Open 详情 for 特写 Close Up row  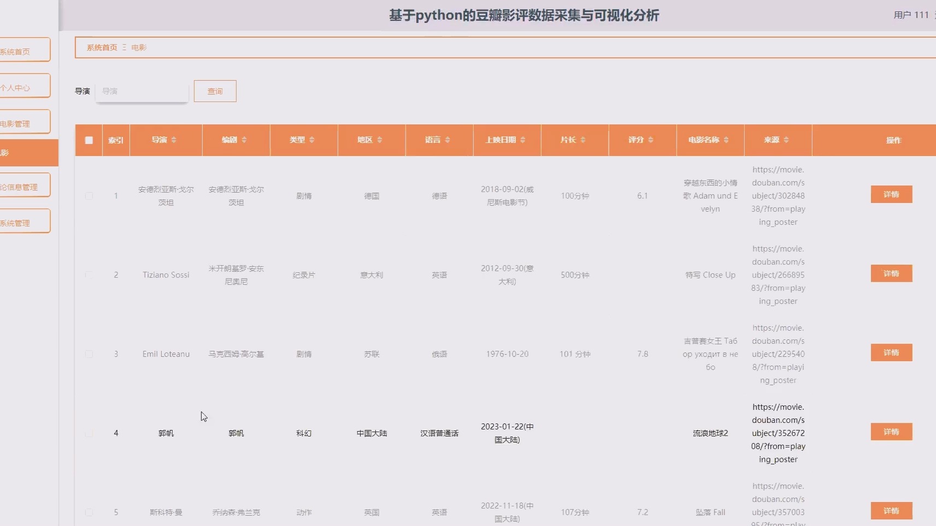coord(891,273)
